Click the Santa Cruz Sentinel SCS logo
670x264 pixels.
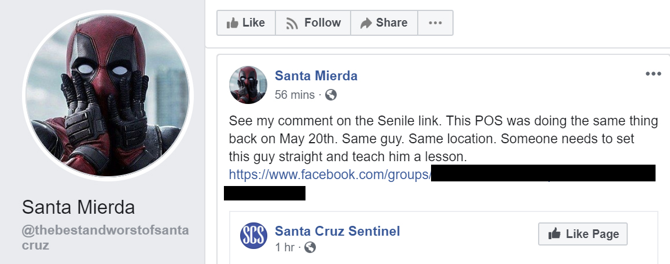[253, 236]
